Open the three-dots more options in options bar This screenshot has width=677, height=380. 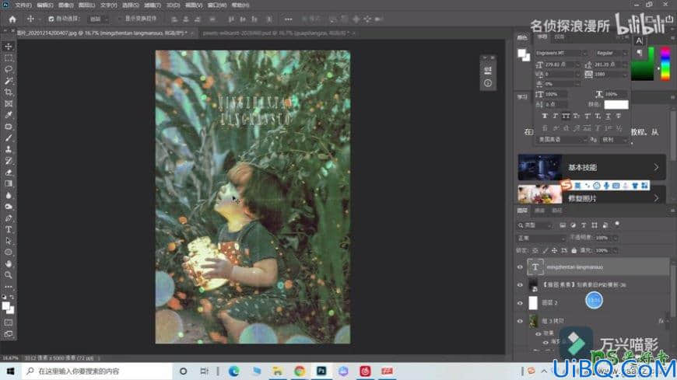pyautogui.click(x=289, y=19)
